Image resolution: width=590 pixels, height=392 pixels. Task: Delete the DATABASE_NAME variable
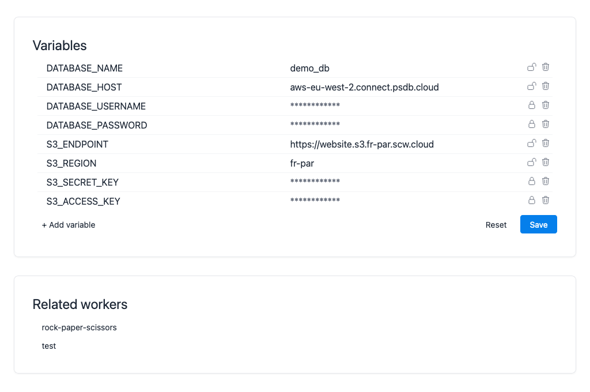(x=546, y=67)
